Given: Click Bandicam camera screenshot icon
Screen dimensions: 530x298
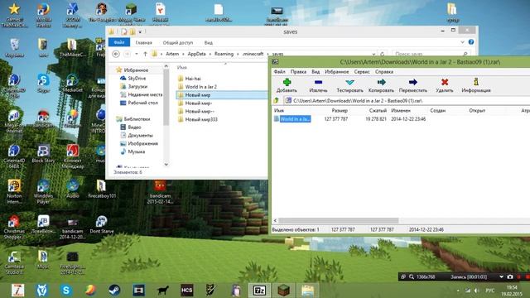Looking at the screenshot, I should coord(510,276).
